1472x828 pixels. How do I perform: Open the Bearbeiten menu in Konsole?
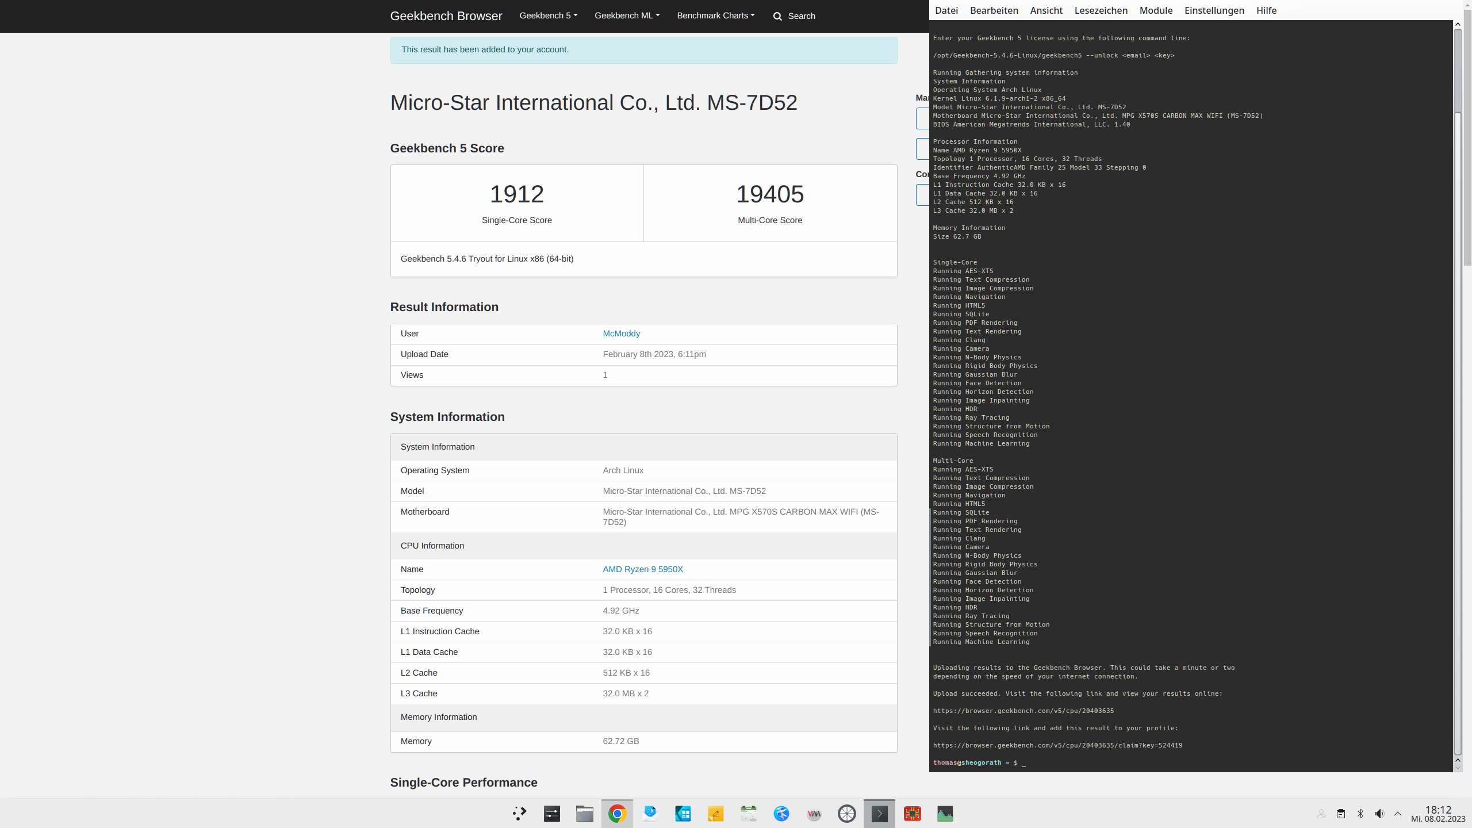click(994, 10)
